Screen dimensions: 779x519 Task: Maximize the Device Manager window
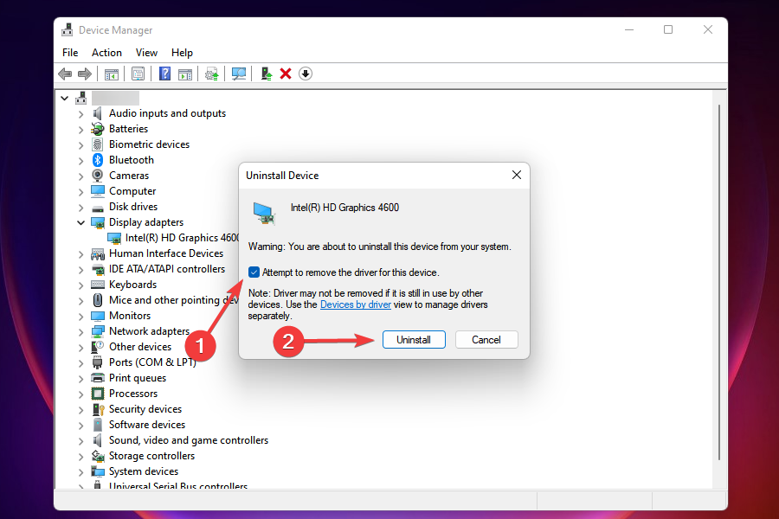click(668, 29)
